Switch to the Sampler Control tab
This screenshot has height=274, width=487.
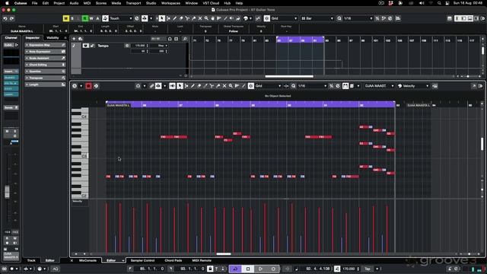coord(142,260)
